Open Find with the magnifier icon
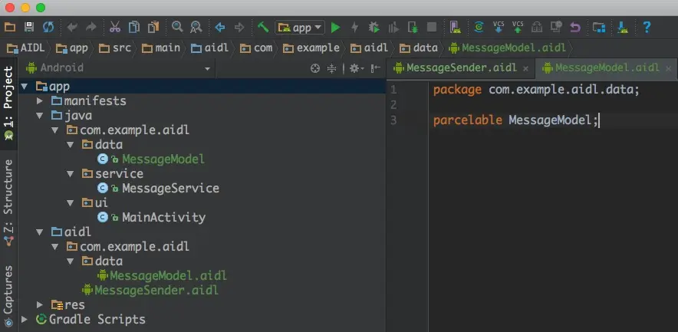 click(x=177, y=28)
